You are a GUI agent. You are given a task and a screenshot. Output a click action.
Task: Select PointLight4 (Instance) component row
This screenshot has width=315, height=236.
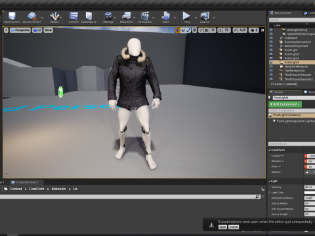point(292,115)
